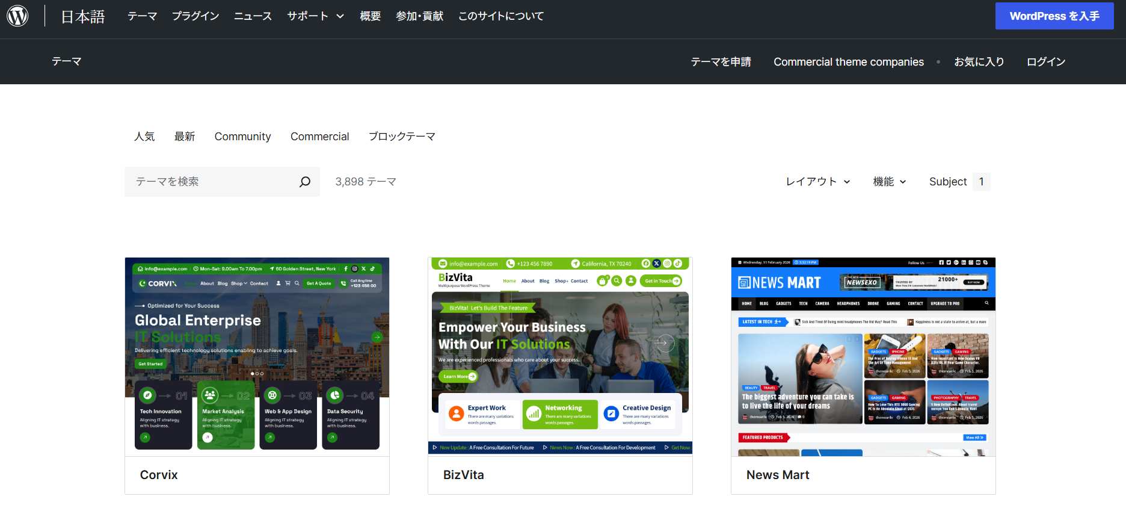
Task: Click the テーマ sub-header title link
Action: pyautogui.click(x=66, y=61)
